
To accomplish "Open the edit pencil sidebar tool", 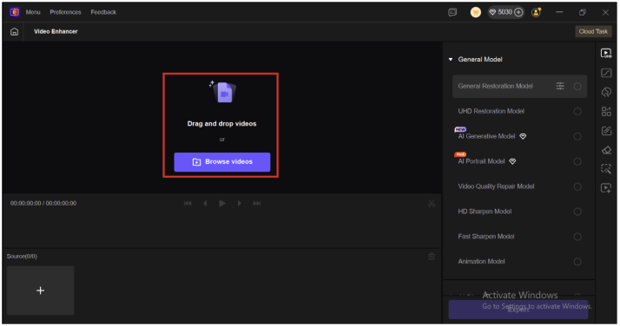I will coord(606,131).
